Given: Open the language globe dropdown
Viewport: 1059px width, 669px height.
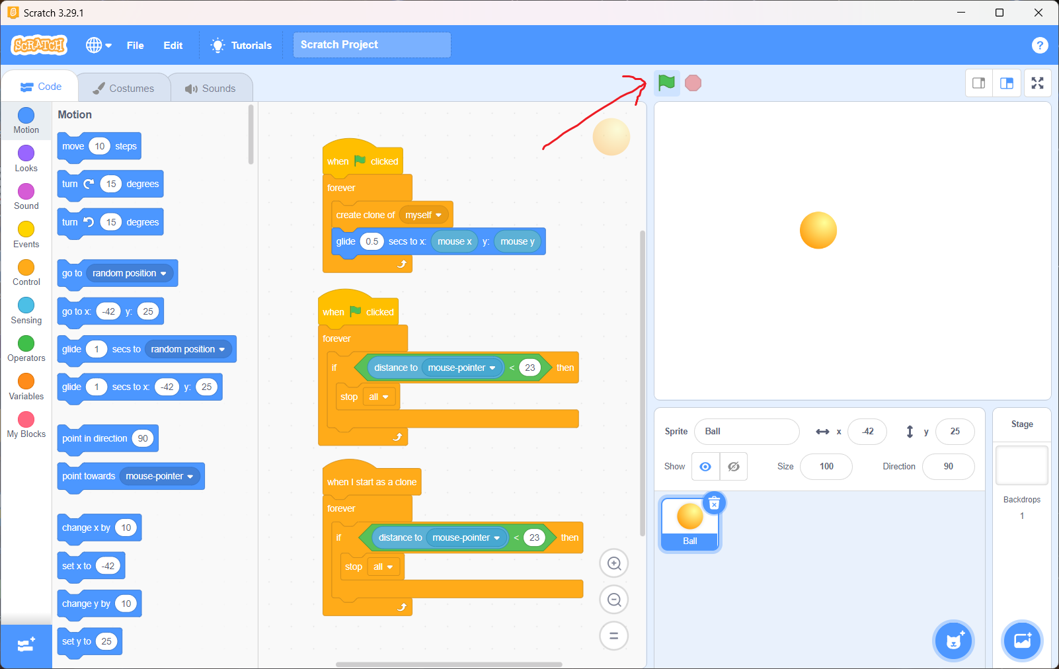Looking at the screenshot, I should (98, 45).
